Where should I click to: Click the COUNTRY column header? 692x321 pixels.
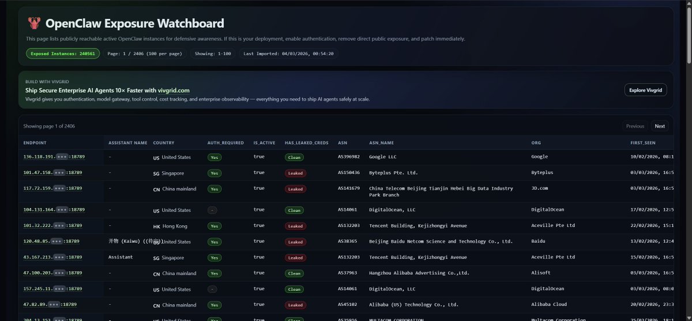[164, 143]
